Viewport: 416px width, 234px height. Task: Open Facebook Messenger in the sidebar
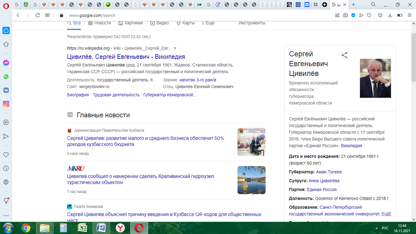6,63
